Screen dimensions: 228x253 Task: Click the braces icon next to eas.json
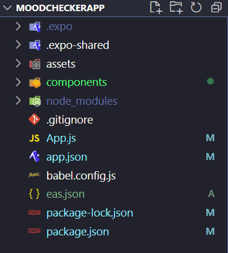pos(34,194)
